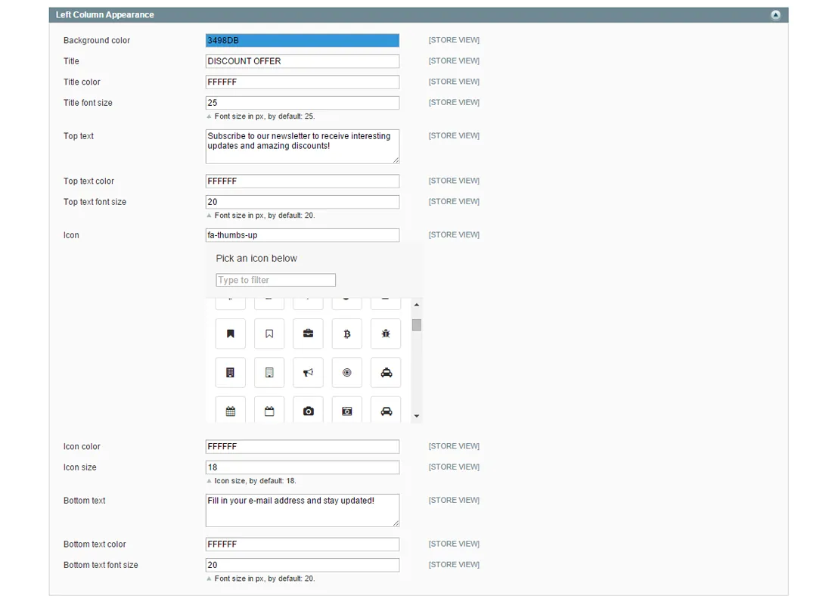
Task: Click STORE VIEW beside Bottom text
Action: 455,500
